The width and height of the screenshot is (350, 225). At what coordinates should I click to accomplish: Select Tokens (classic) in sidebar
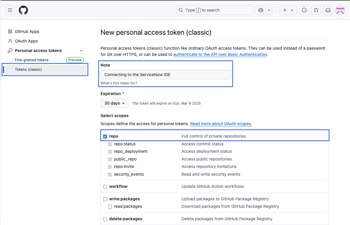46,70
